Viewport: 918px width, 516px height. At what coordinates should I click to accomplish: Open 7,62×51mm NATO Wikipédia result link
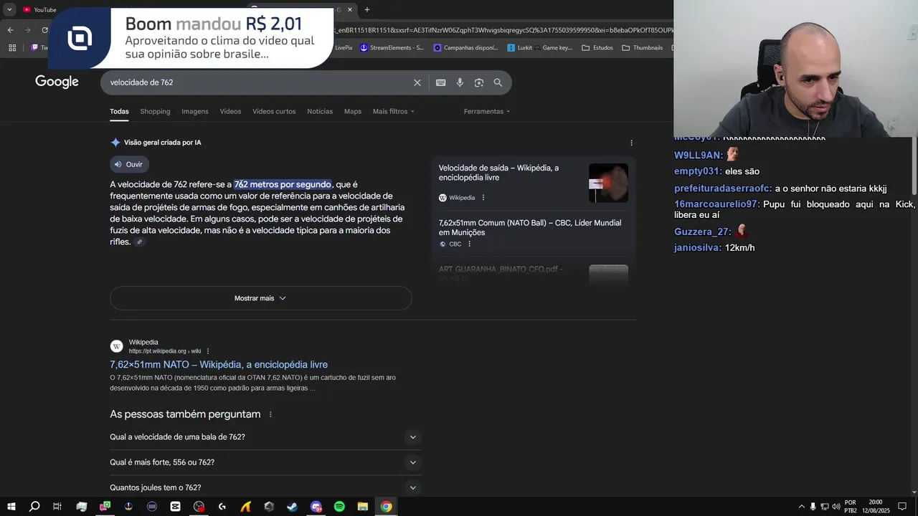click(219, 365)
